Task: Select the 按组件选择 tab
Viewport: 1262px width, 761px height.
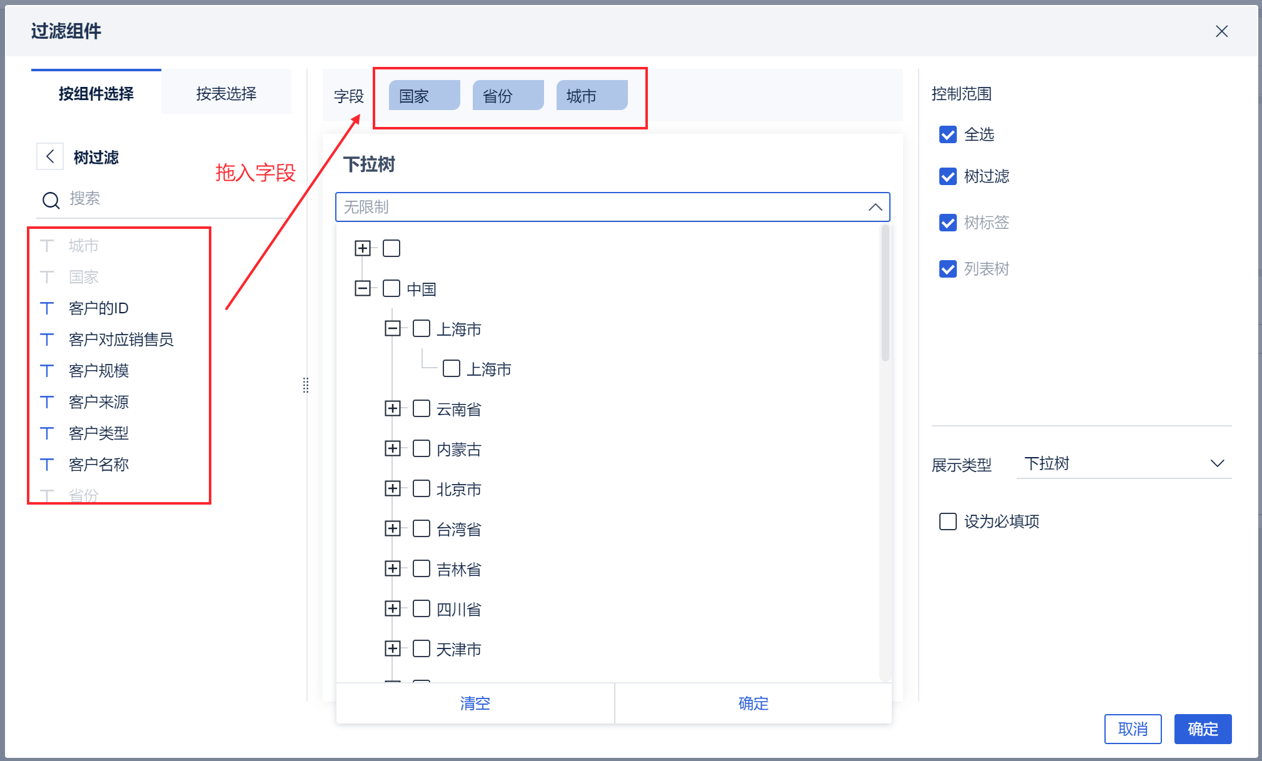Action: (x=96, y=94)
